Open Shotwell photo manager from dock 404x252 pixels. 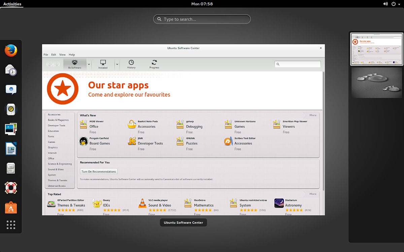click(11, 129)
